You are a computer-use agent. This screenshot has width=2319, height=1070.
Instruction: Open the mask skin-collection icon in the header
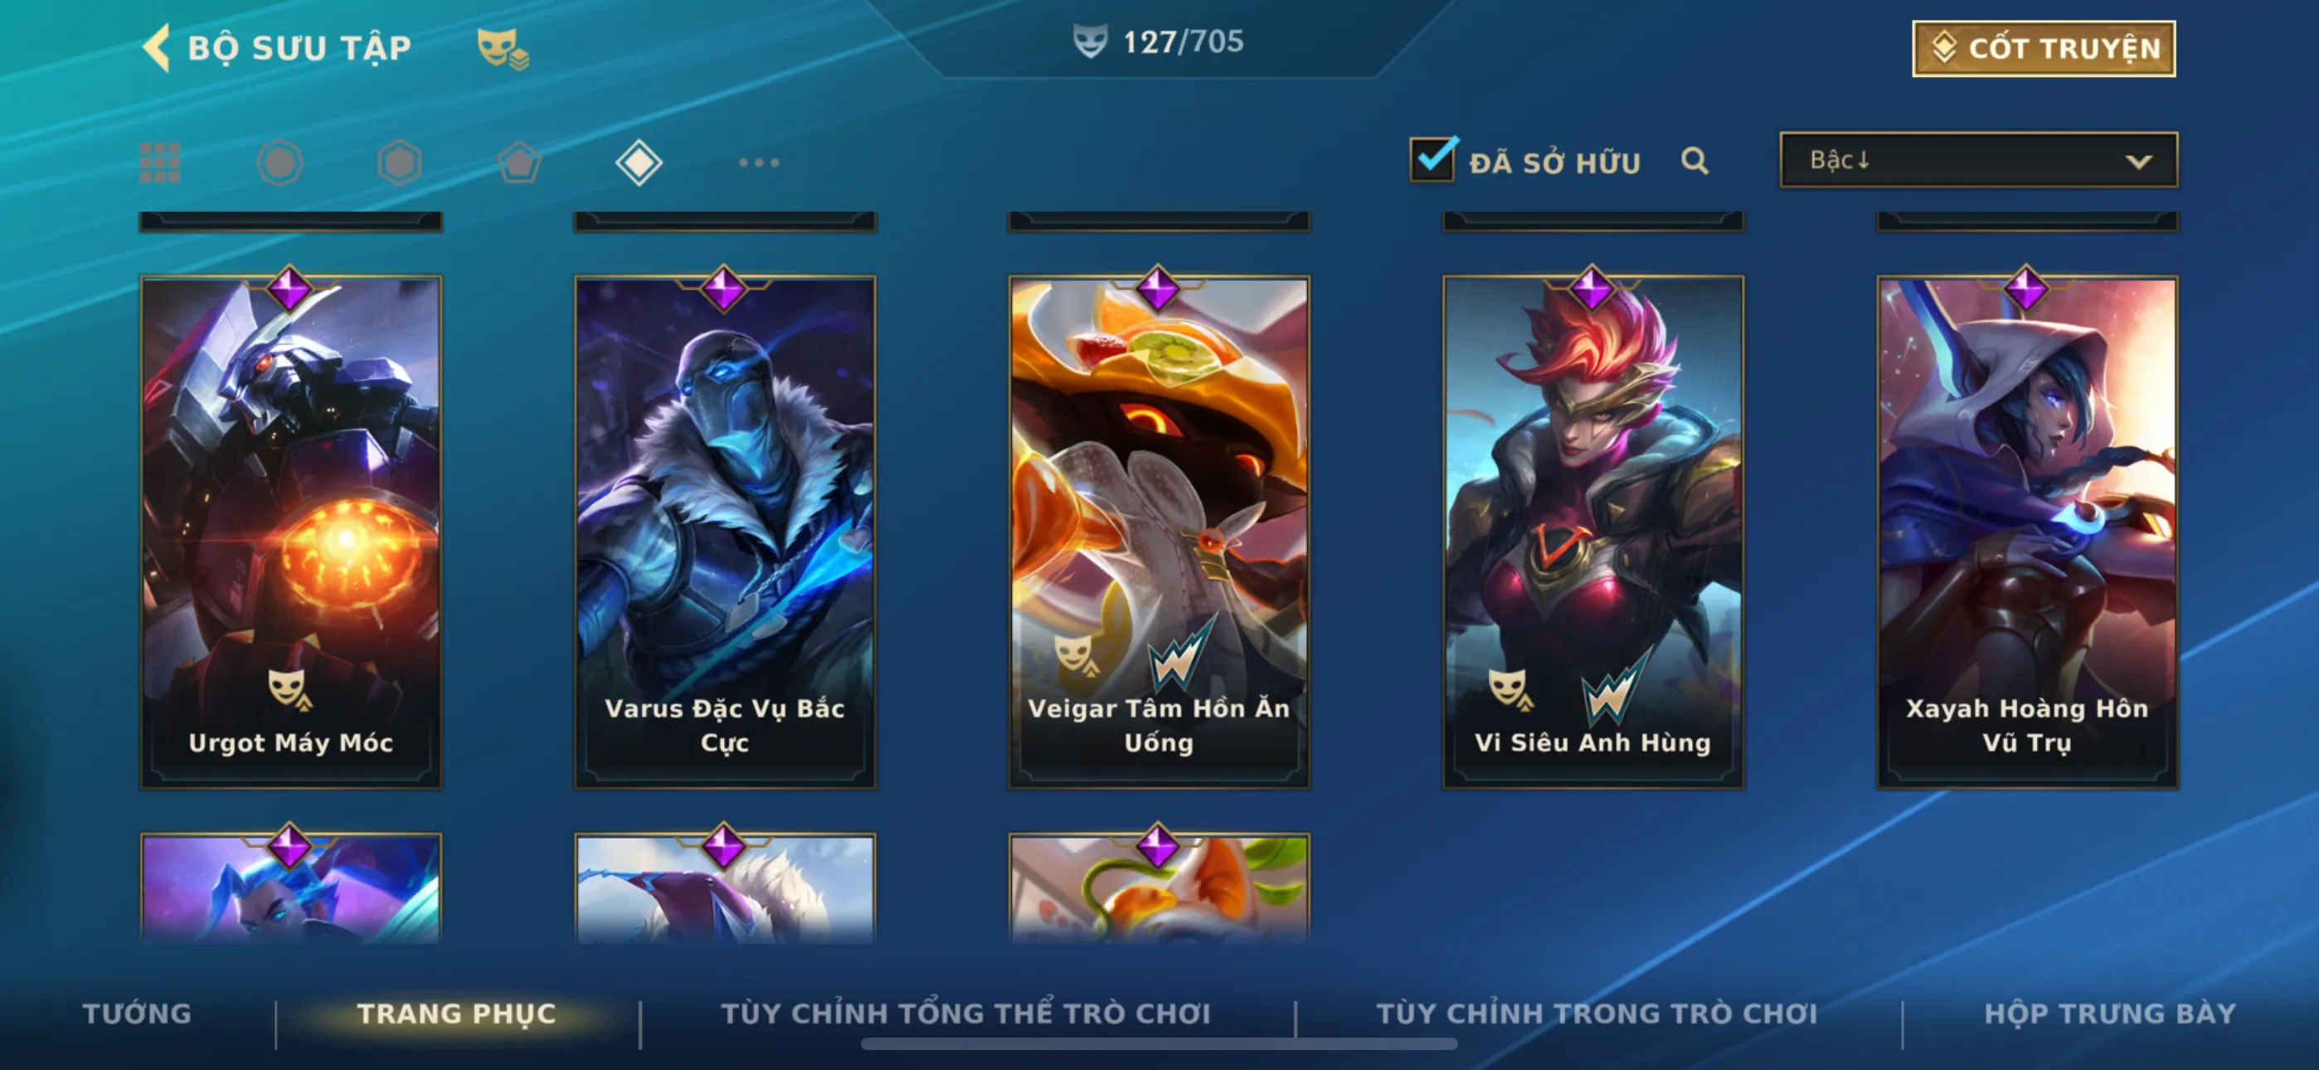pyautogui.click(x=503, y=49)
